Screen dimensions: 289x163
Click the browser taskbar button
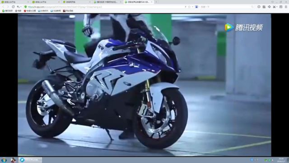30,160
